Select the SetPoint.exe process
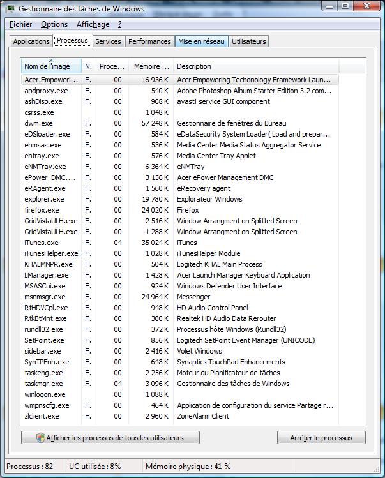 coord(180,340)
